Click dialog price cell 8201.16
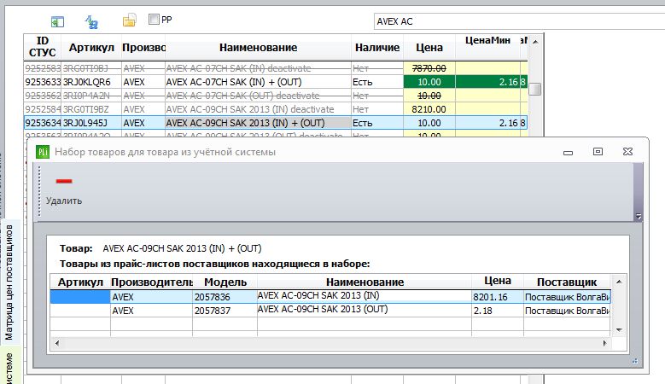The image size is (665, 384). (x=497, y=297)
